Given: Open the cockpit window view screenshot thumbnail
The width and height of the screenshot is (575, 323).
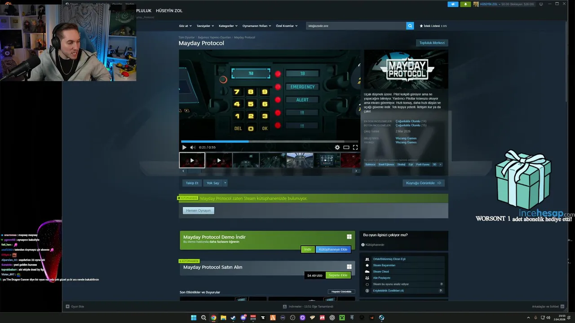Looking at the screenshot, I should 300,160.
